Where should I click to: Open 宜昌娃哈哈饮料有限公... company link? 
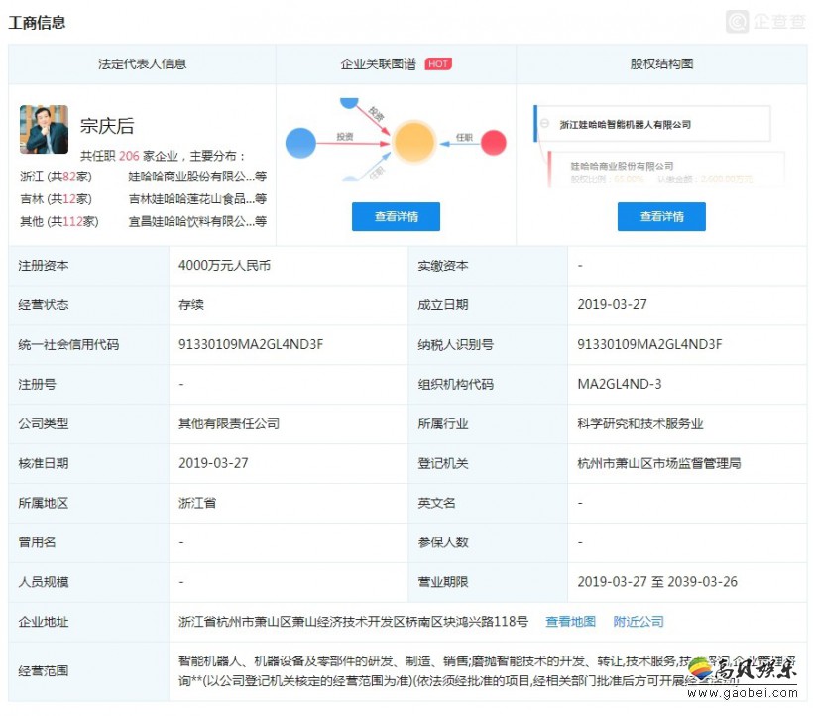tap(197, 222)
